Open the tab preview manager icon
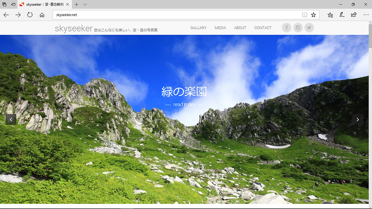This screenshot has height=209, width=372. pos(4,4)
